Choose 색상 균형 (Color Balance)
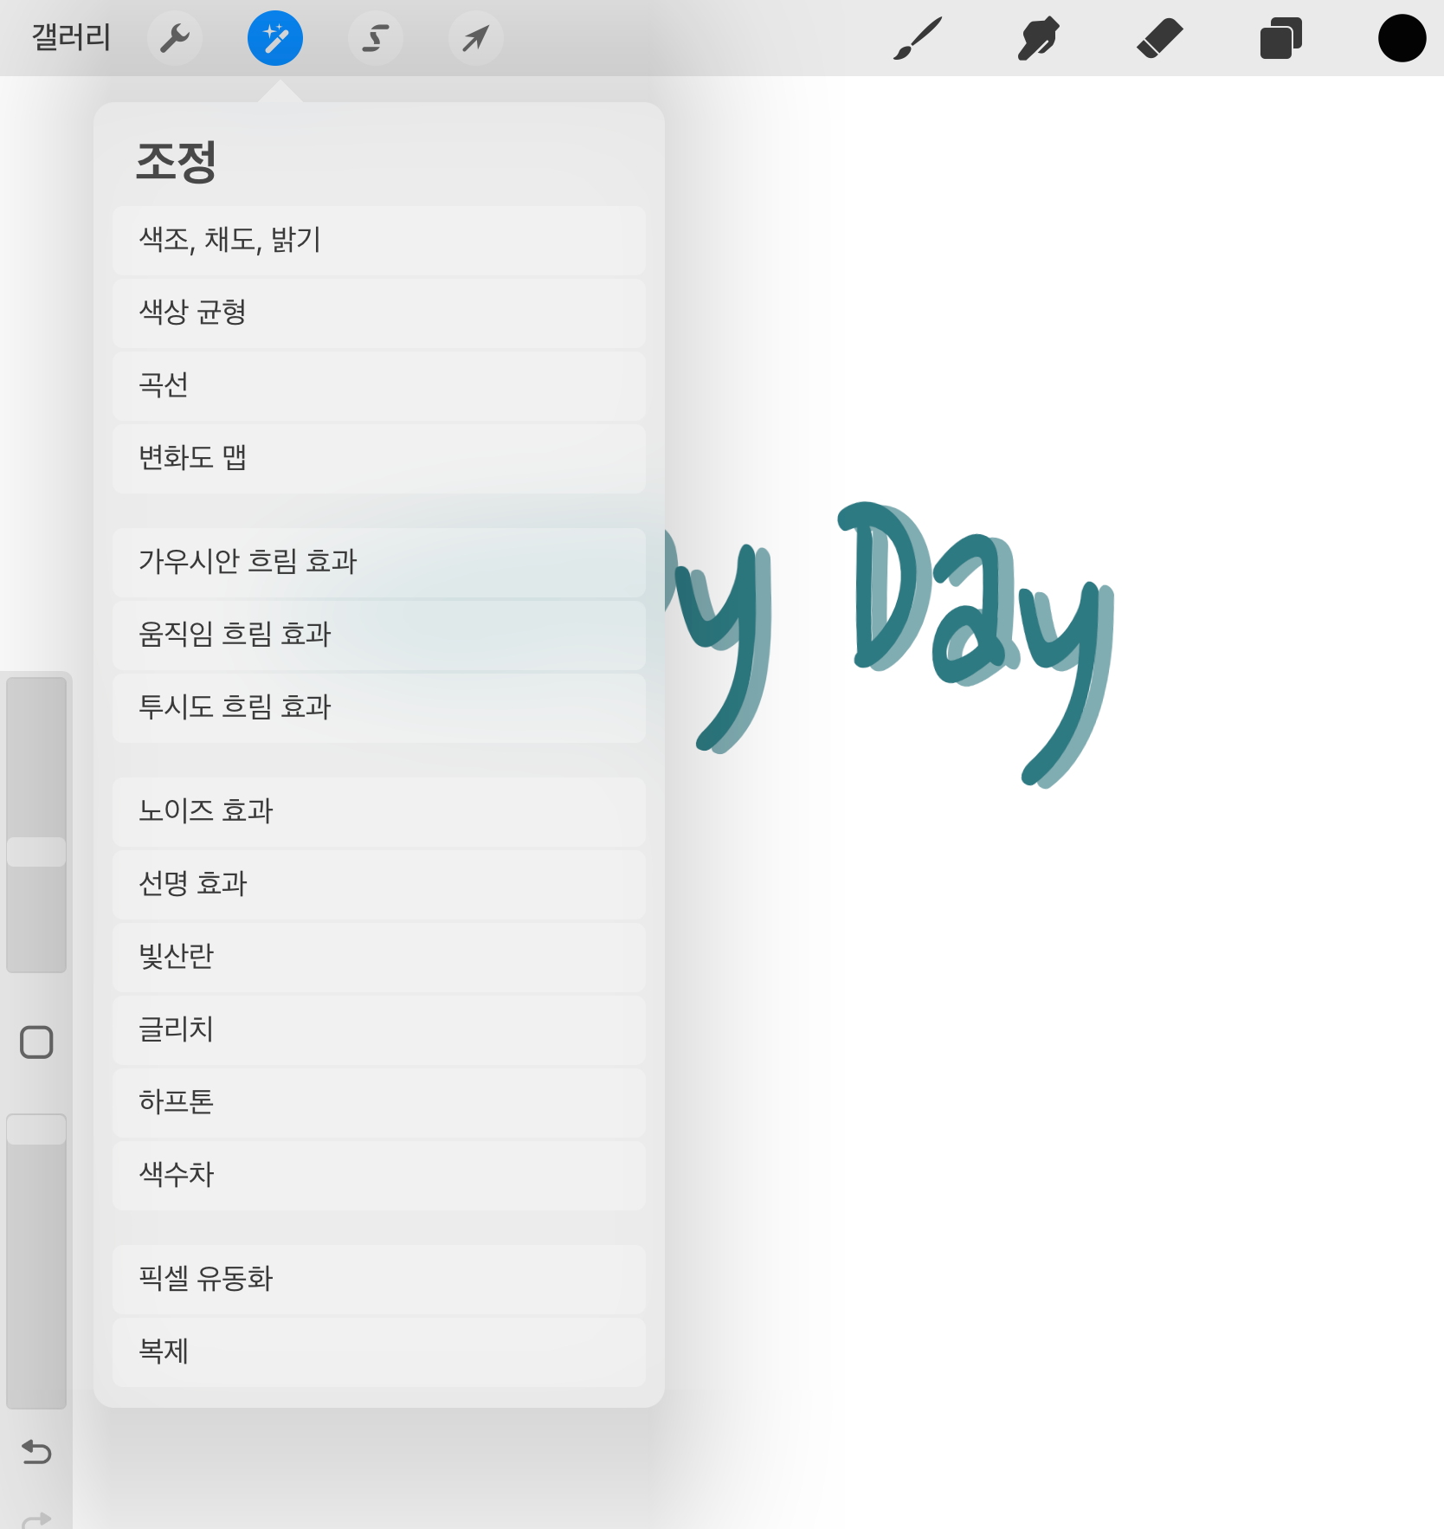This screenshot has height=1529, width=1444. (378, 313)
